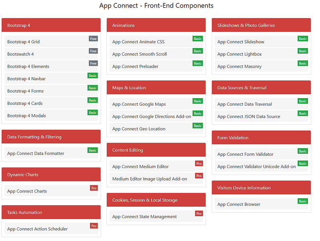Click the Bootstrap 4 section header
The height and width of the screenshot is (241, 320).
pos(51,25)
